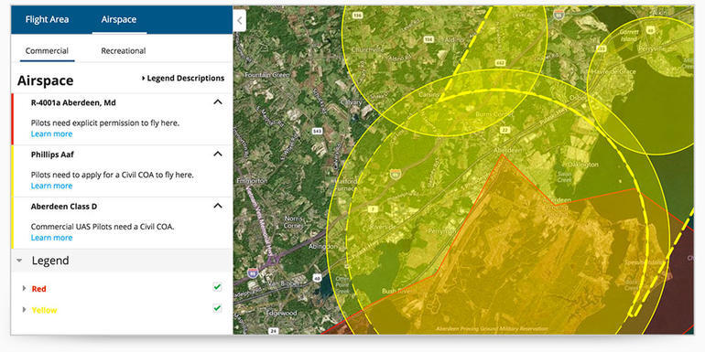705x352 pixels.
Task: Switch to the Flight Area tab
Action: click(x=48, y=20)
